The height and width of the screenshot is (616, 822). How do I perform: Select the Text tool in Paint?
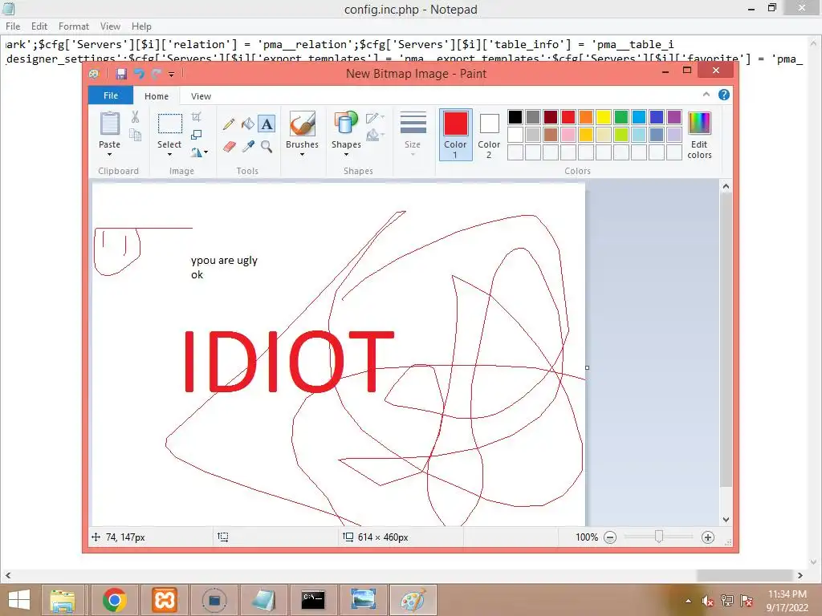pyautogui.click(x=267, y=124)
